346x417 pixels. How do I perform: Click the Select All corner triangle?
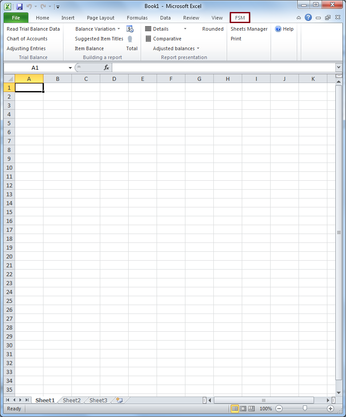tap(10, 79)
